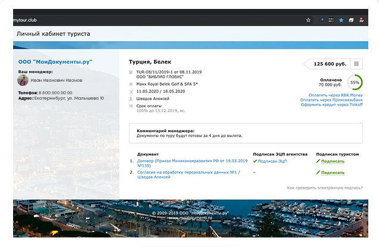This screenshot has height=247, width=379.
Task: Click the blue star browser extension icon
Action: click(341, 20)
